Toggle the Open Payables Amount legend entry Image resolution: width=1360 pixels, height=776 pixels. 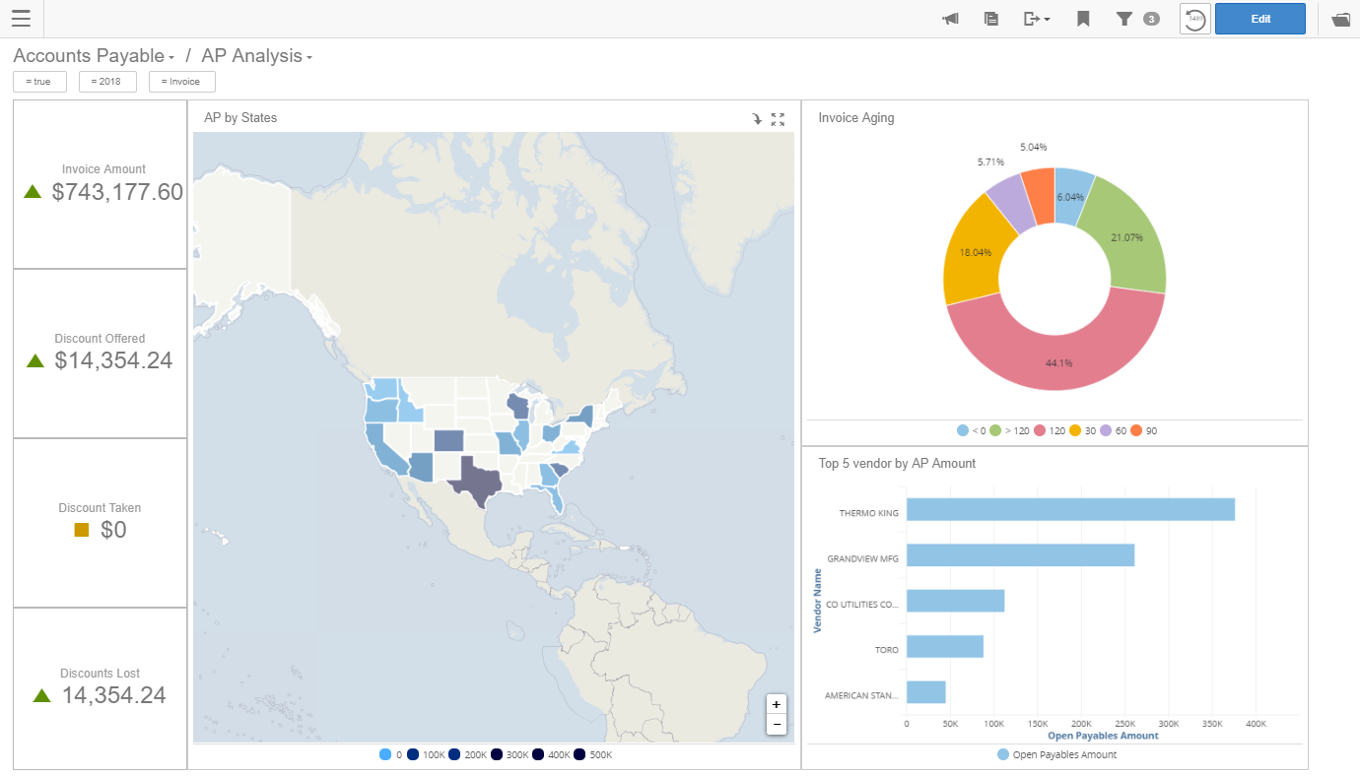1055,753
